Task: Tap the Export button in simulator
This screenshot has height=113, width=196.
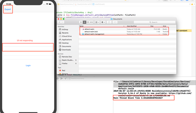Action: pos(8,9)
